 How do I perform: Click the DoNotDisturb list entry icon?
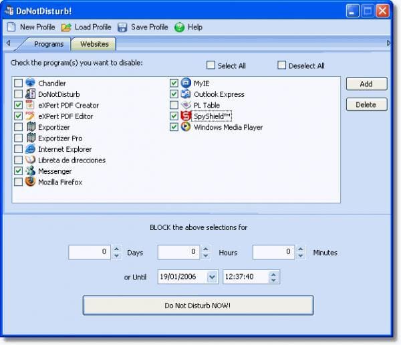pyautogui.click(x=31, y=94)
